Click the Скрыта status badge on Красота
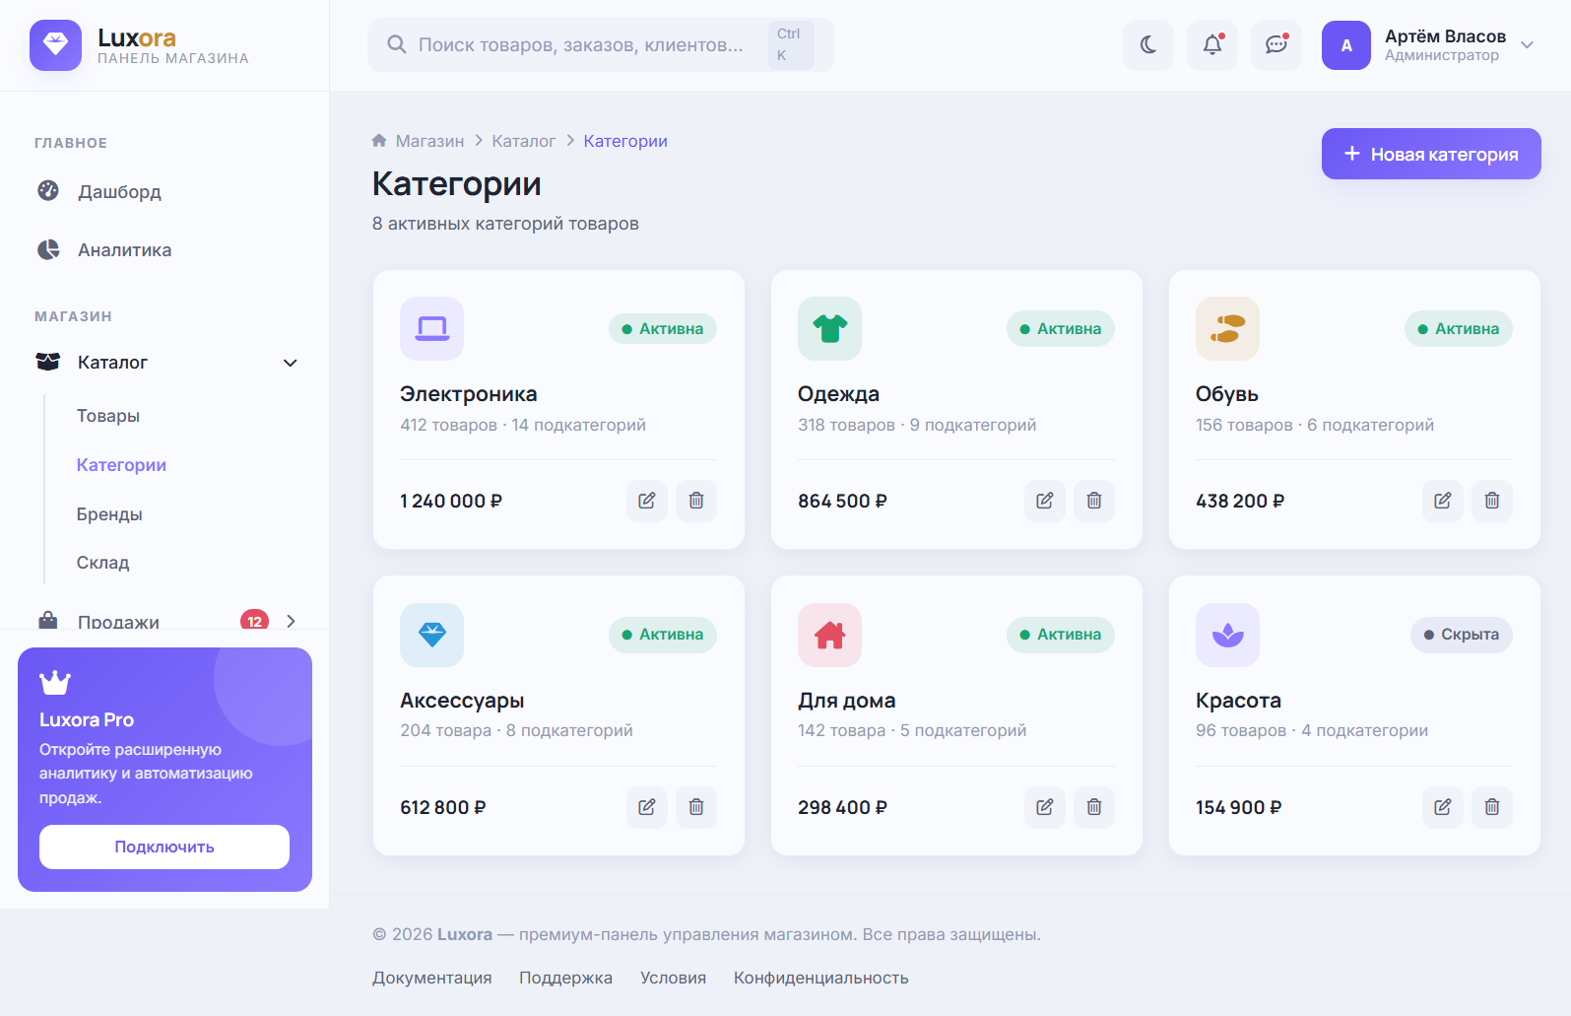The height and width of the screenshot is (1016, 1571). [1462, 635]
